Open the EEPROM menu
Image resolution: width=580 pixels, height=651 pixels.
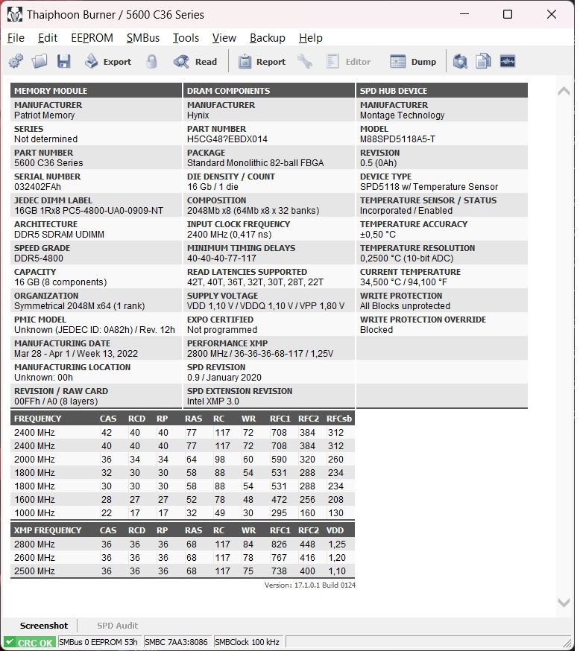(92, 38)
